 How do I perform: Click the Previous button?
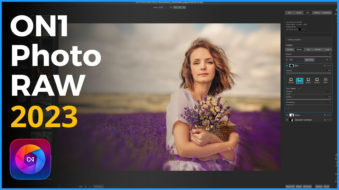307,187
